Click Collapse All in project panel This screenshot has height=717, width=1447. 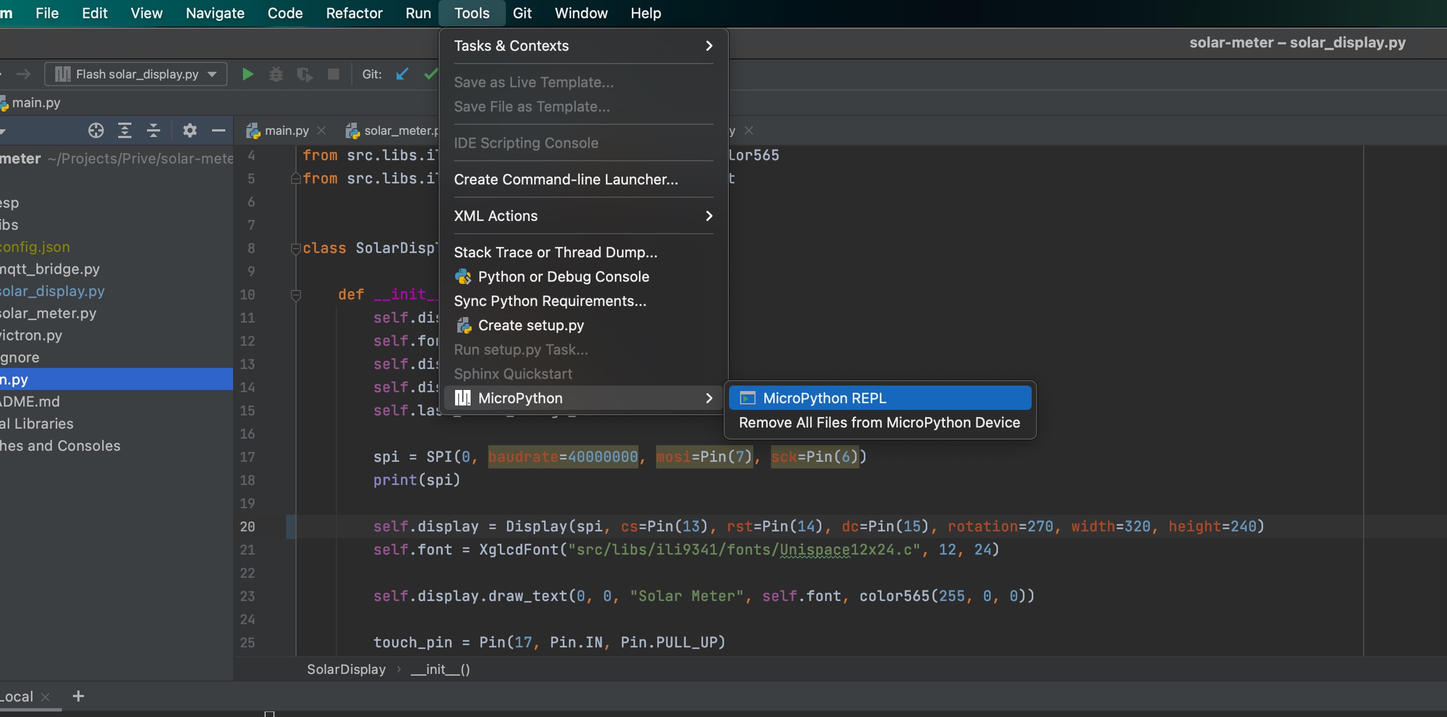(154, 130)
